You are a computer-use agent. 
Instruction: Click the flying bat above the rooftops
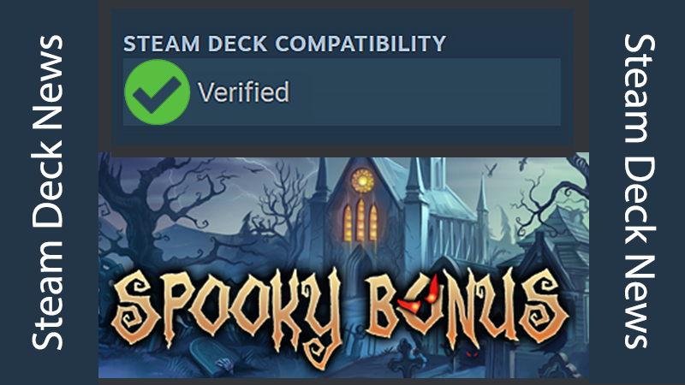[491, 169]
